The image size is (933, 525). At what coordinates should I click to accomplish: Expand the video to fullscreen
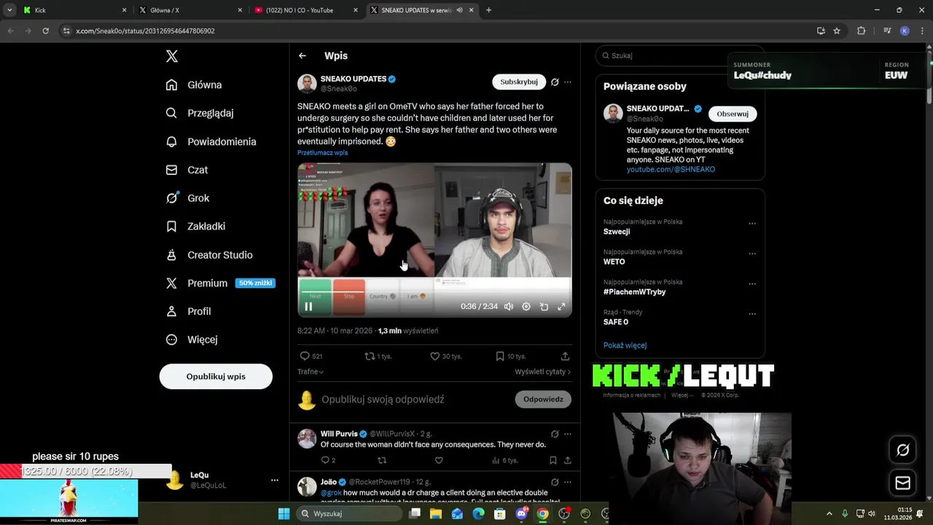click(561, 307)
